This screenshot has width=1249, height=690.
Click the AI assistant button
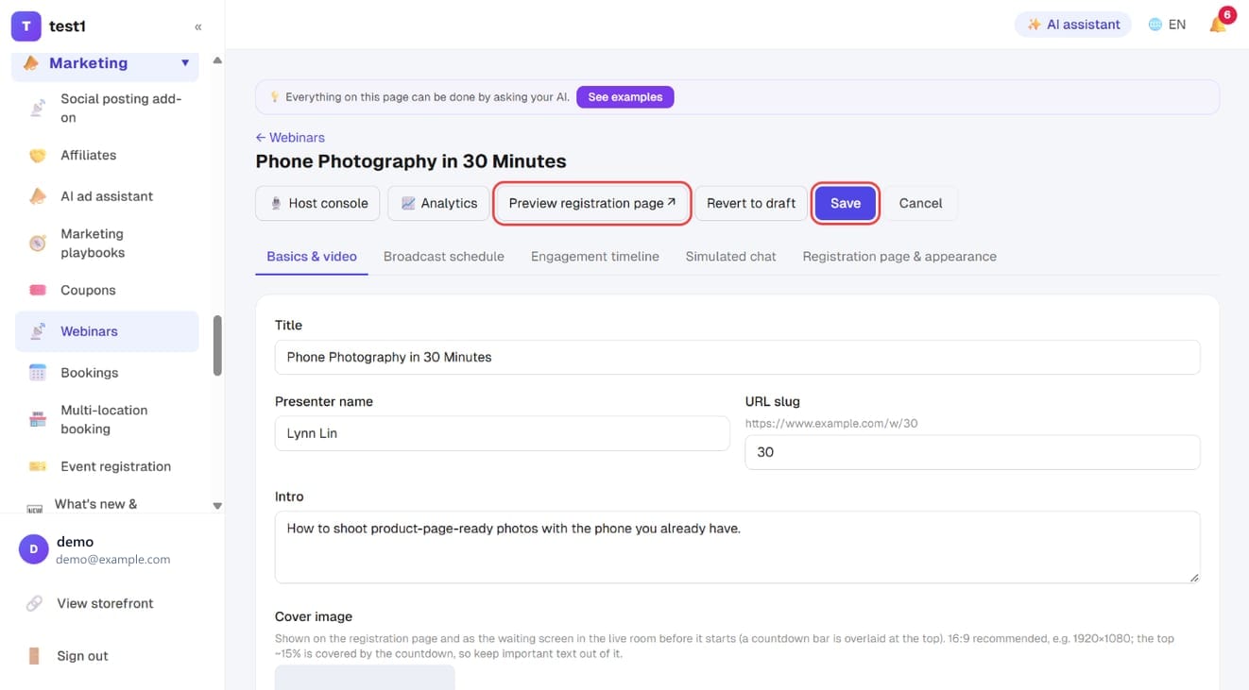(x=1073, y=25)
